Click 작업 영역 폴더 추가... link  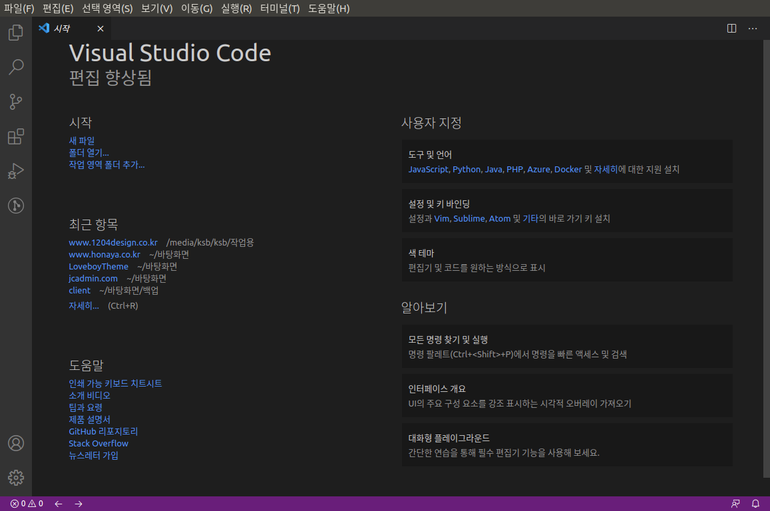(x=106, y=165)
